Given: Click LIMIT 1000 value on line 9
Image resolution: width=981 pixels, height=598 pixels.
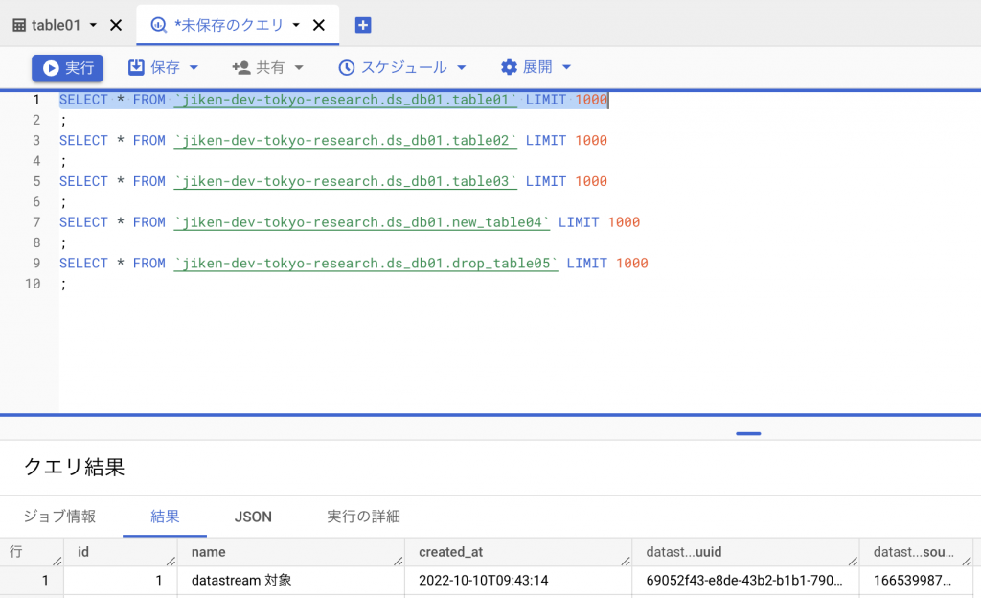Looking at the screenshot, I should click(606, 264).
